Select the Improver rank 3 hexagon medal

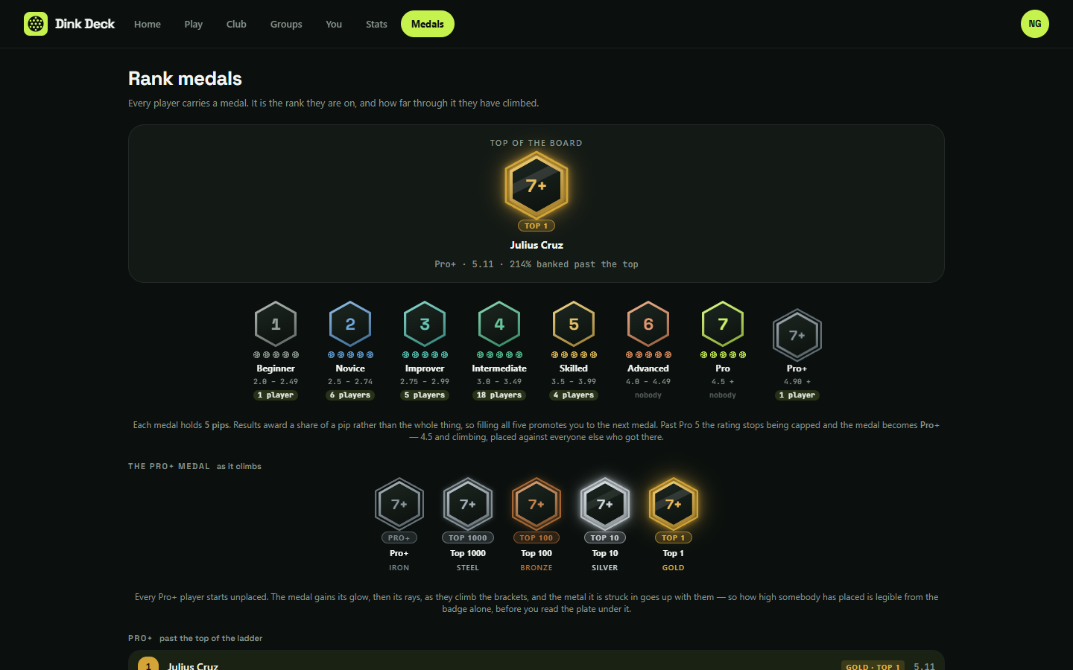[x=425, y=324]
